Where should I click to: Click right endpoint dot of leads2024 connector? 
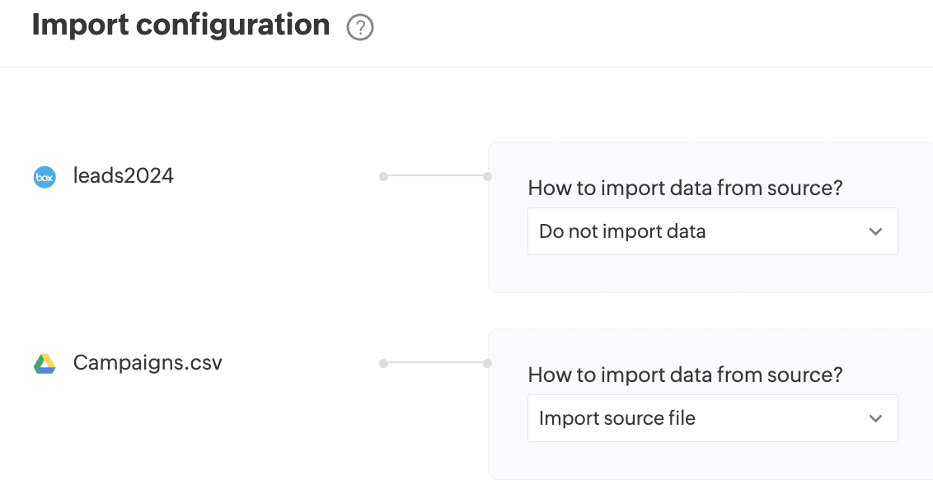(x=487, y=176)
